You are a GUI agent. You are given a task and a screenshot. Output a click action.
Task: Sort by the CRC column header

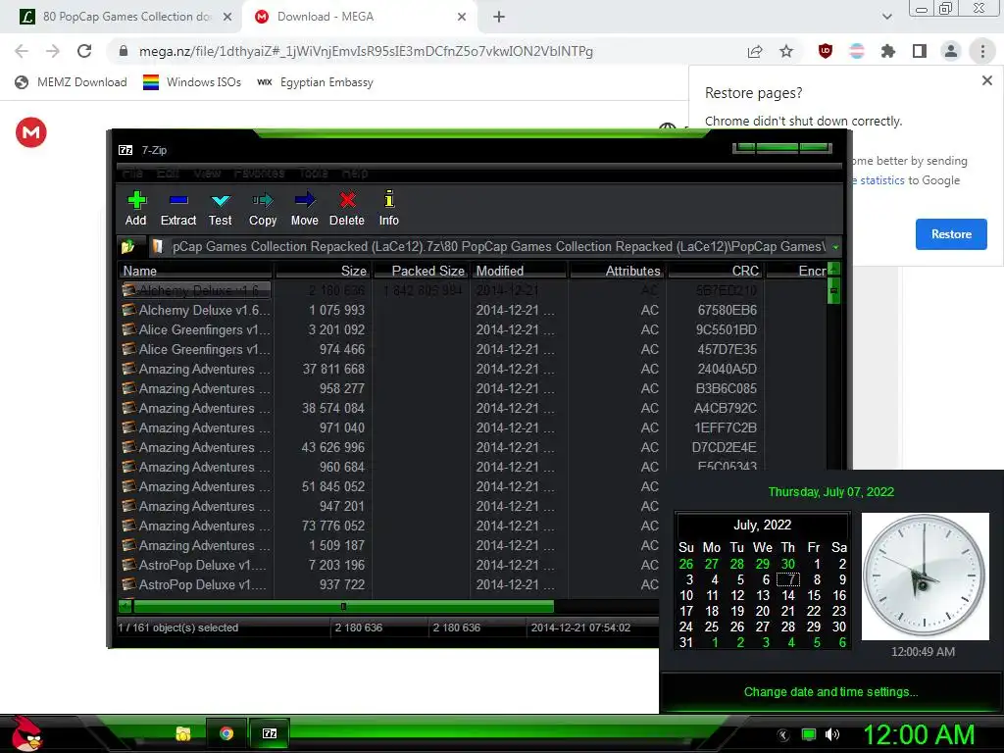coord(715,271)
